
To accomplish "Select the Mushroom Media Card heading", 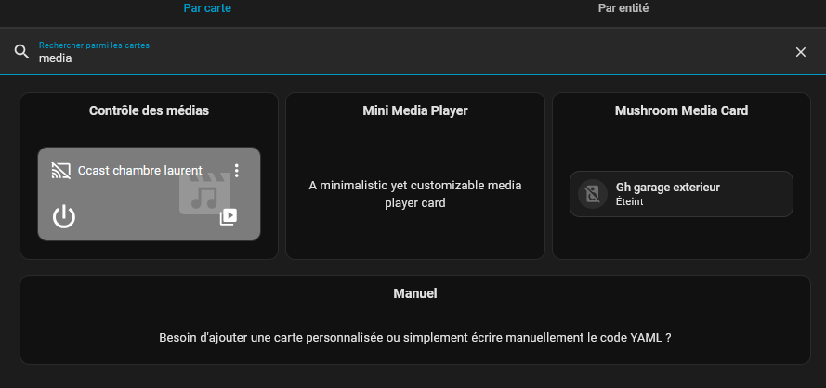I will pos(681,110).
